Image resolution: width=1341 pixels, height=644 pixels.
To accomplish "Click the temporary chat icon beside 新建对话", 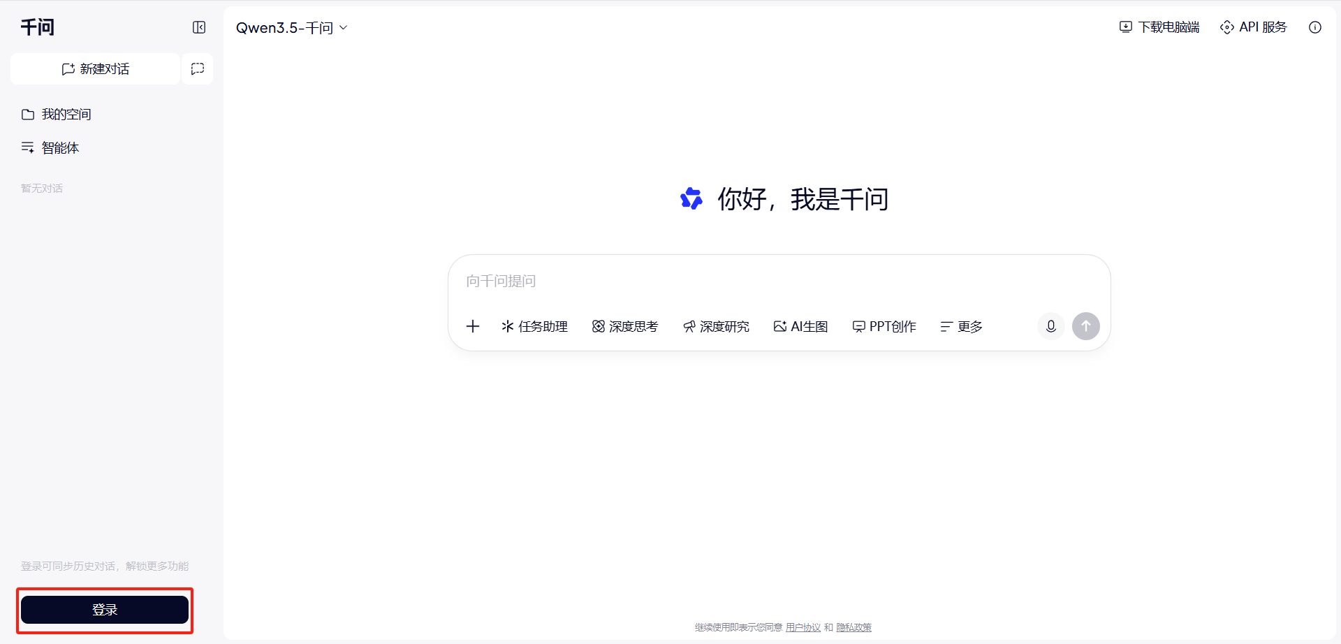I will coord(198,69).
